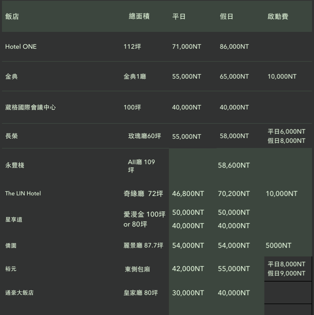Image resolution: width=314 pixels, height=315 pixels.
Task: Select the 總面積 column header
Action: click(139, 16)
